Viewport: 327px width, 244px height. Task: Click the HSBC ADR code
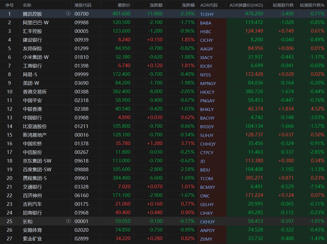[206, 32]
